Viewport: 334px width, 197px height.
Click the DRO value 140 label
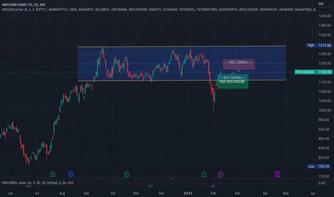tap(28, 186)
